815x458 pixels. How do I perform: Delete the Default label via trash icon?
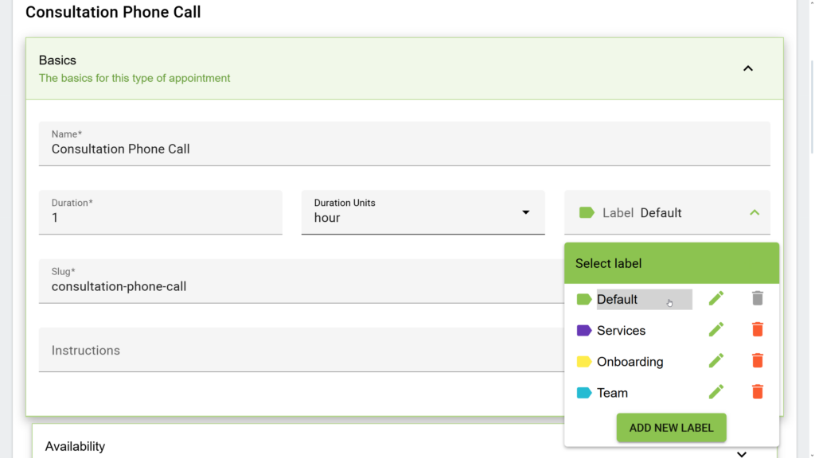757,297
